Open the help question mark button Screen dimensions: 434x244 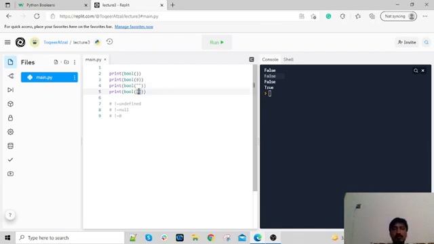click(10, 215)
